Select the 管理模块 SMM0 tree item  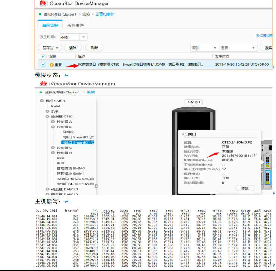pyautogui.click(x=70, y=168)
